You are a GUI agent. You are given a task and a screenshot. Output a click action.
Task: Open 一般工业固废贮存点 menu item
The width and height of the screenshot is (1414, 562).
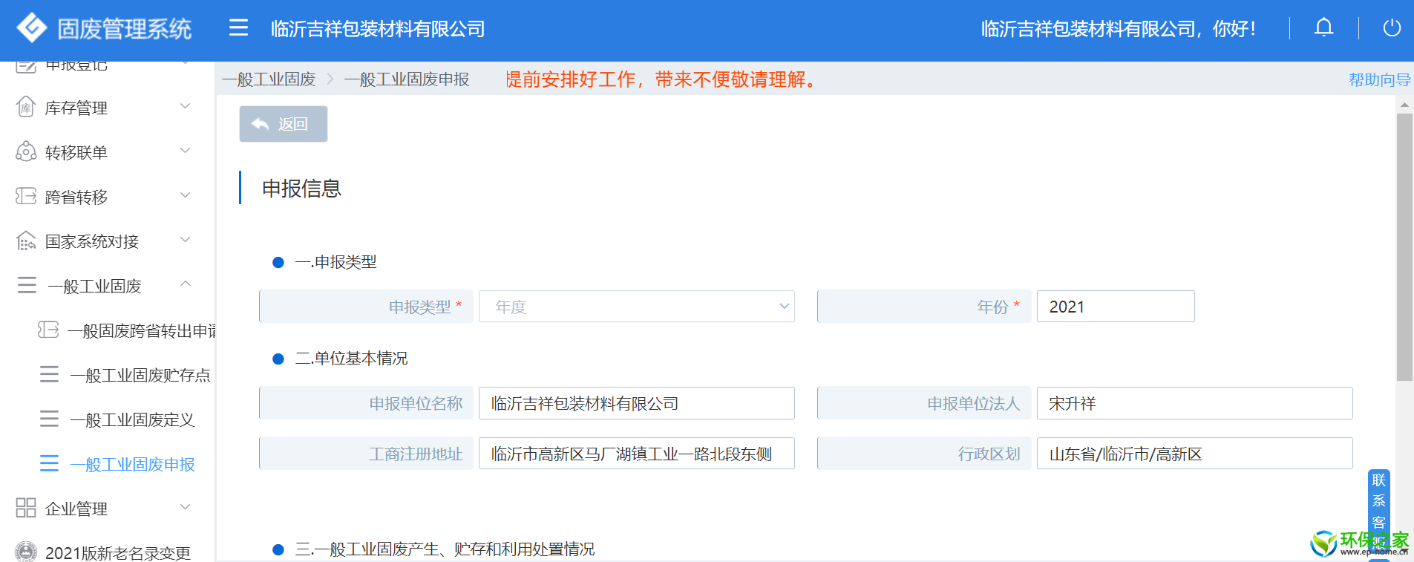[x=140, y=376]
